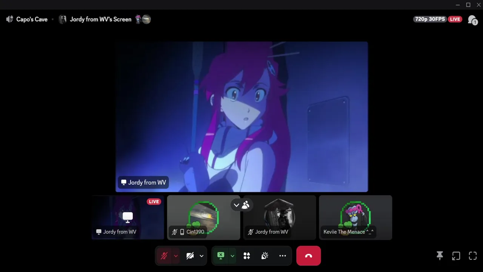Image resolution: width=483 pixels, height=272 pixels.
Task: Select Jordy from WV muted participant tile
Action: [280, 217]
